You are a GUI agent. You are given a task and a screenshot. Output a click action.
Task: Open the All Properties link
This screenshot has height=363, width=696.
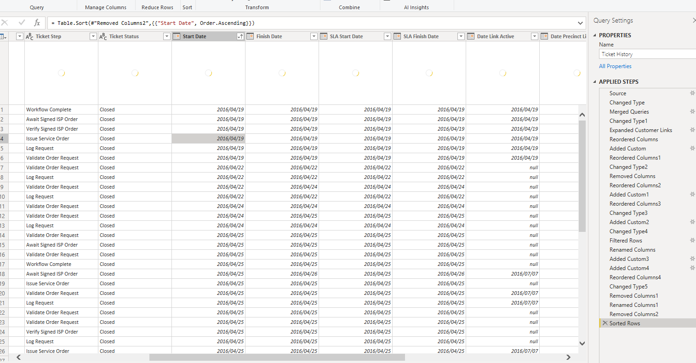click(x=615, y=66)
